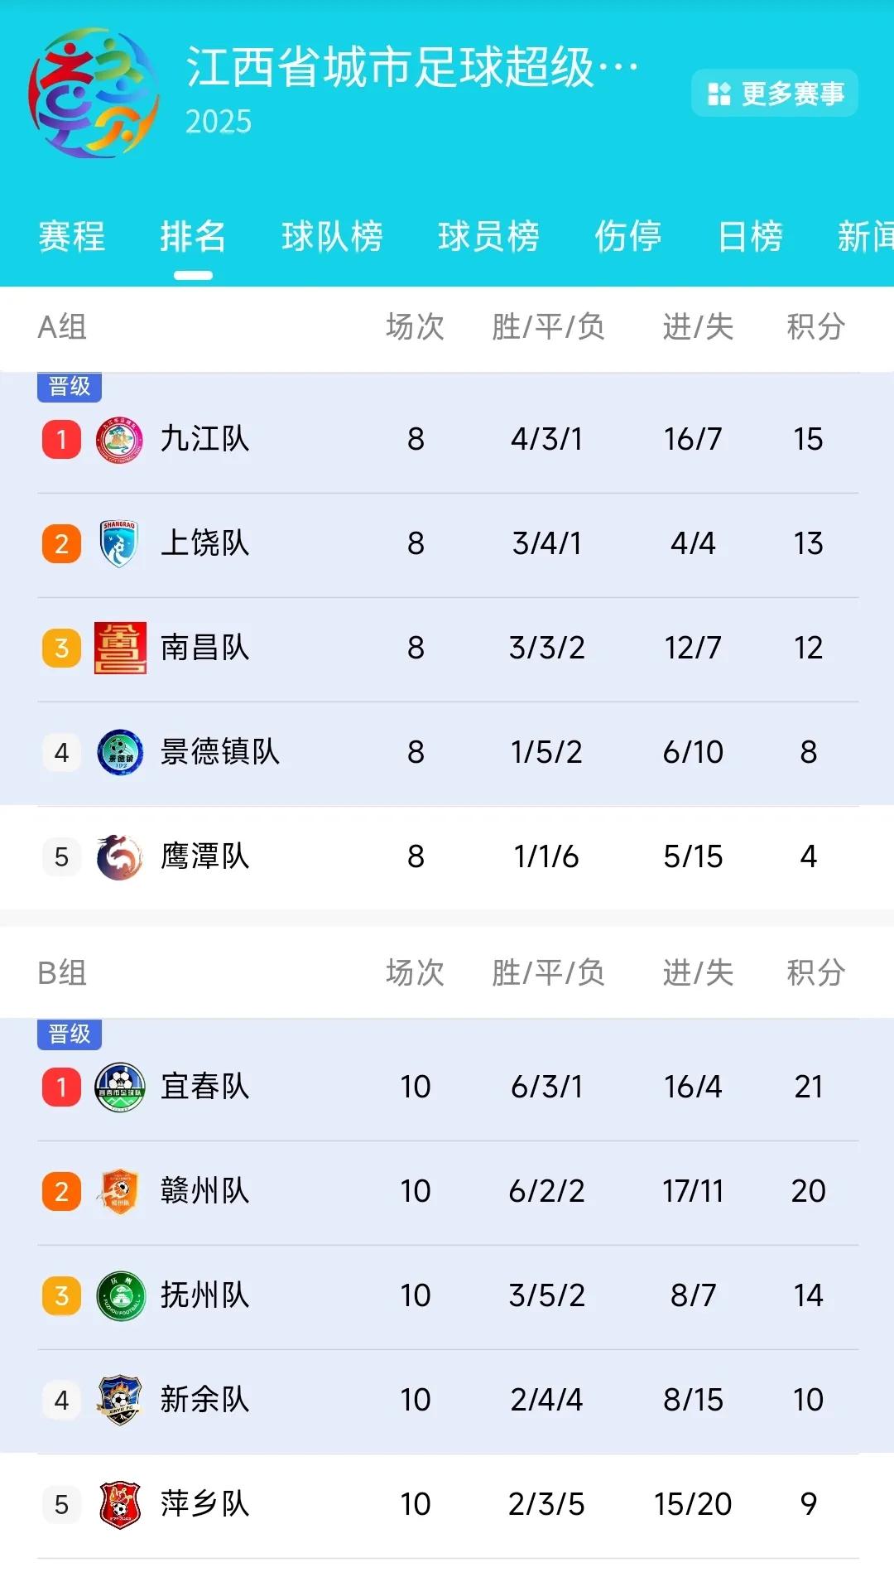Tap the 景德镇队 round badge
This screenshot has width=894, height=1577.
coord(120,752)
